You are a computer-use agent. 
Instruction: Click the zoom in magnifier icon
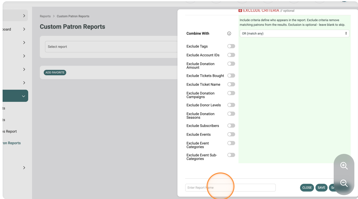344,166
